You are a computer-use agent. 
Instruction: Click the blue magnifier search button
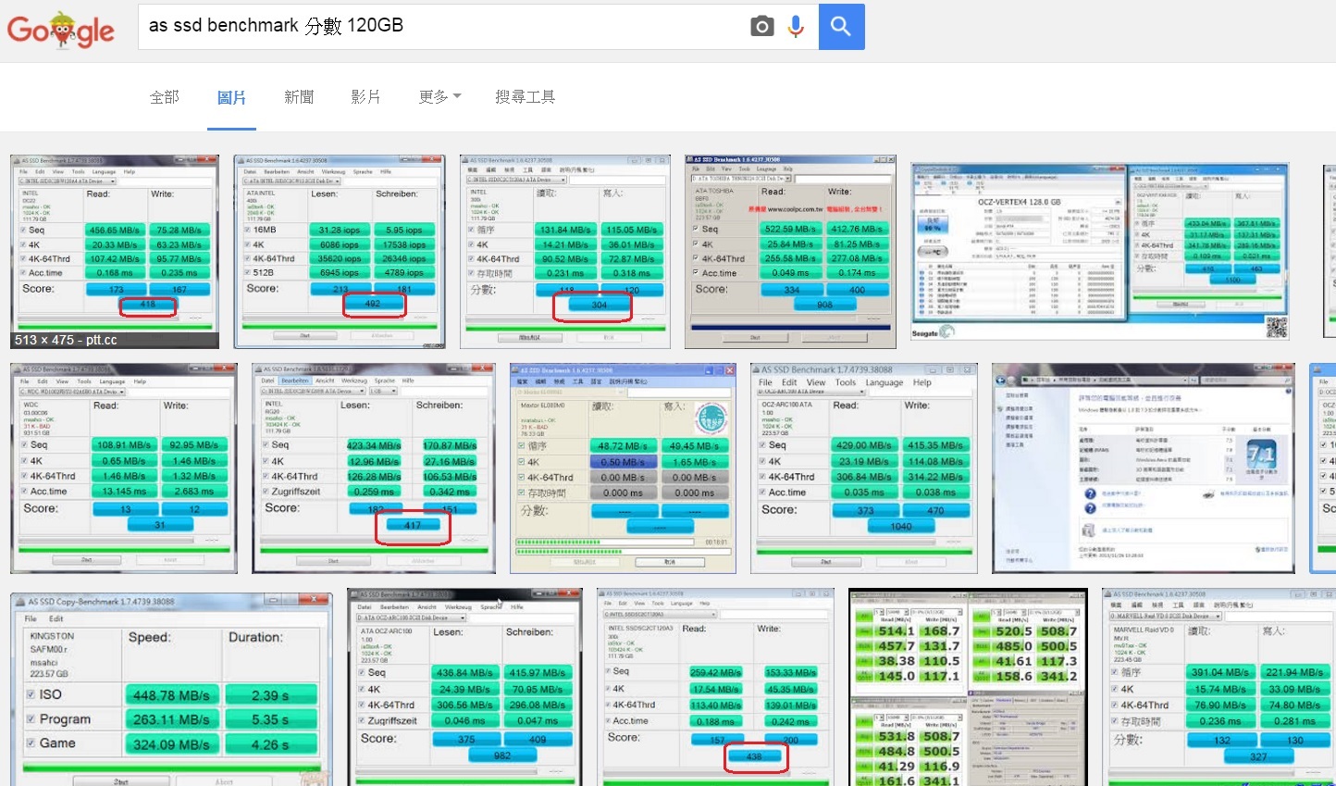click(x=841, y=26)
